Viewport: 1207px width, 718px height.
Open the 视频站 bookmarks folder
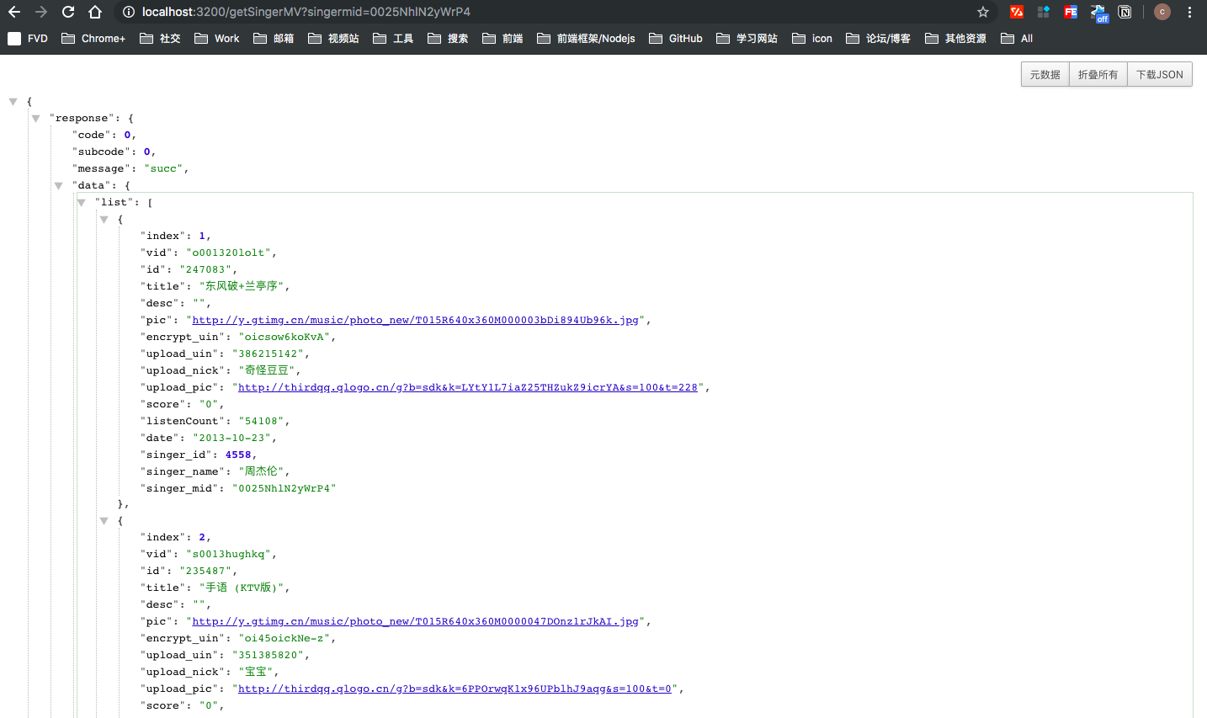coord(333,39)
